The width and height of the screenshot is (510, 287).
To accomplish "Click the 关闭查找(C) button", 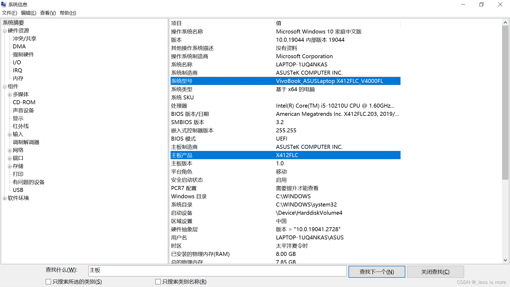I will [x=435, y=272].
